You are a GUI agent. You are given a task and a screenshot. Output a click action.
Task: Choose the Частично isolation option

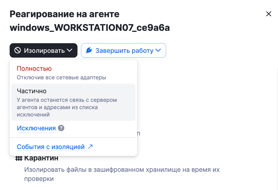click(32, 91)
